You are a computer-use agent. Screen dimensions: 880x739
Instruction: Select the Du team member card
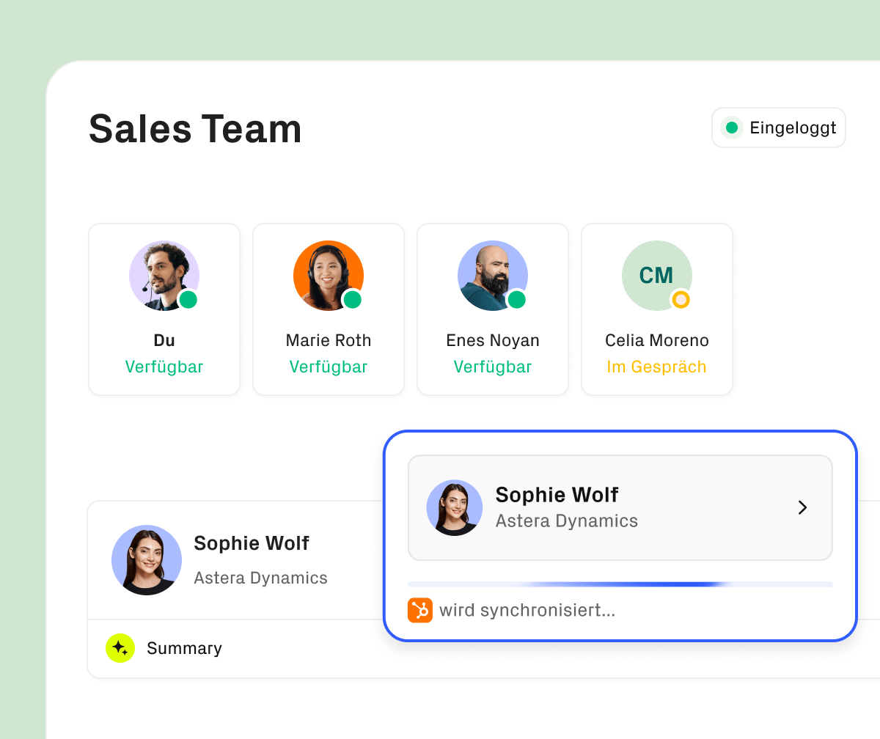tap(164, 309)
